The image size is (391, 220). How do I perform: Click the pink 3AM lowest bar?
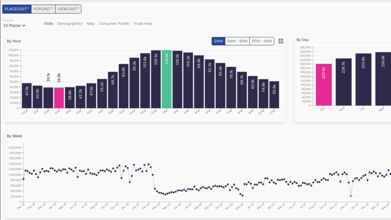[59, 98]
